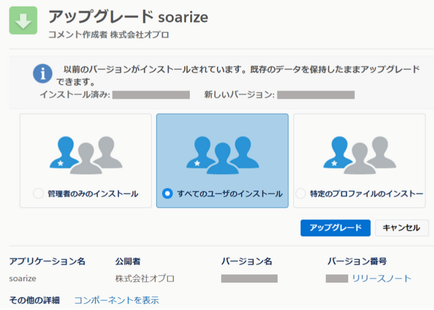434x310 pixels.
Task: Select すべてのユーザのインストール radio button
Action: tap(168, 194)
